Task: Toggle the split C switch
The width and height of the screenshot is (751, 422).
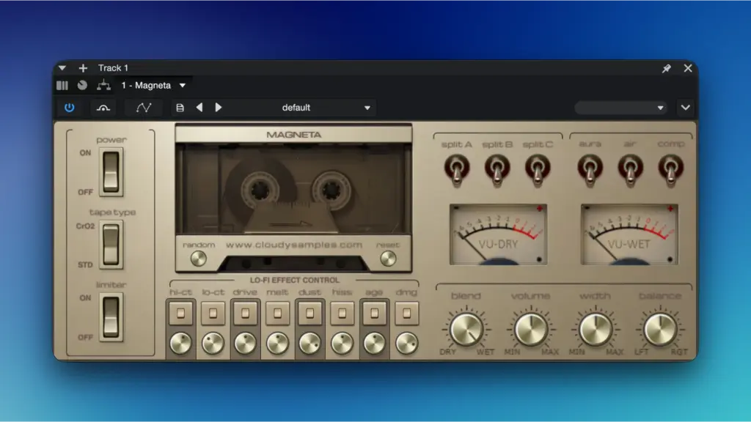Action: click(538, 169)
